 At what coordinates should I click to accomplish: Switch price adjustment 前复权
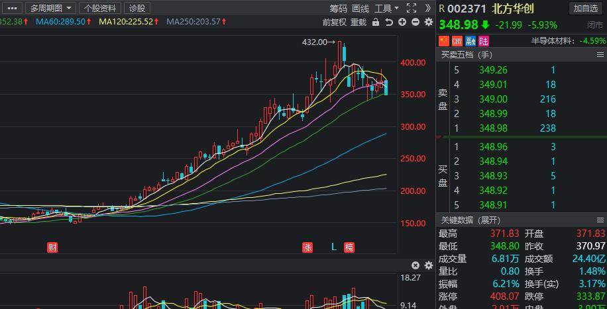(335, 22)
